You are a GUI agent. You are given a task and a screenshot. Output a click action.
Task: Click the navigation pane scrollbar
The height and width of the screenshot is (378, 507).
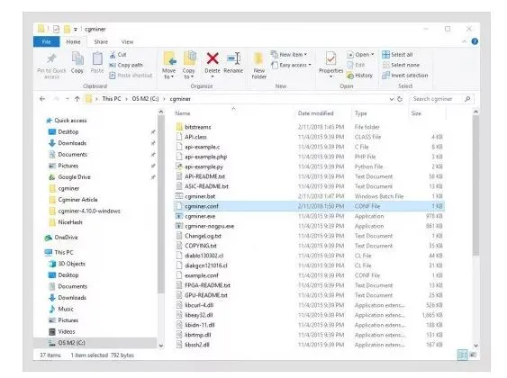click(160, 204)
